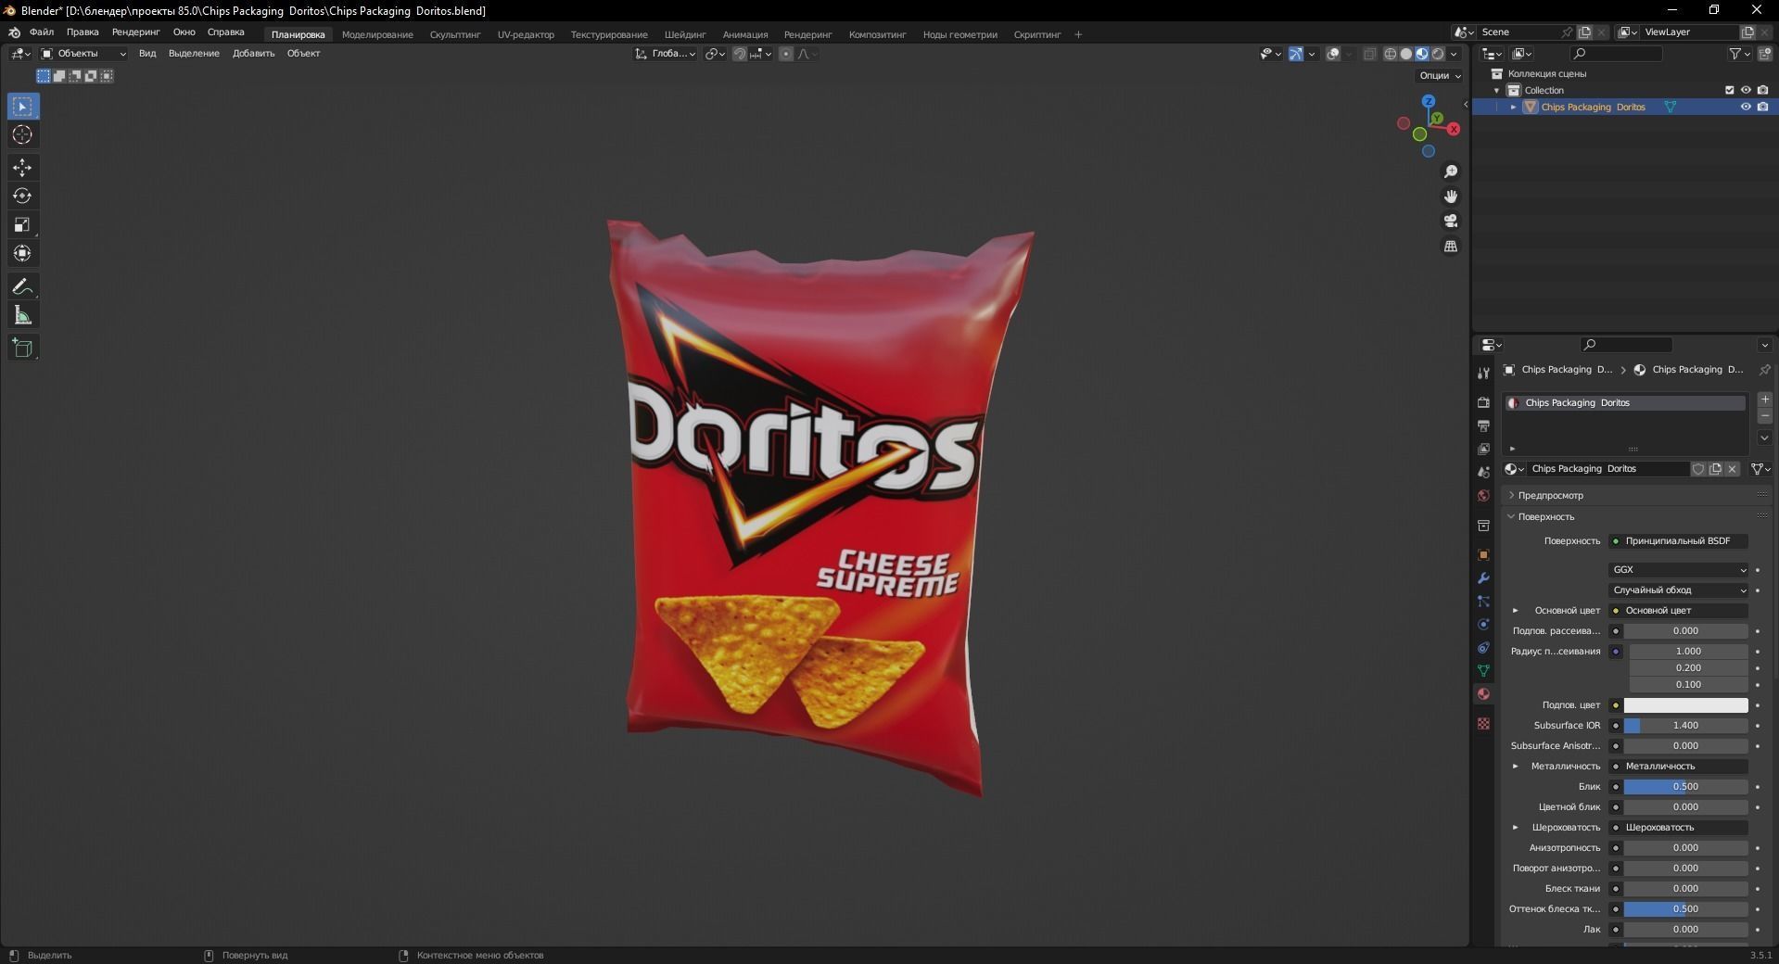The height and width of the screenshot is (964, 1779).
Task: Open the Modifiers wrench tab
Action: [x=1483, y=578]
